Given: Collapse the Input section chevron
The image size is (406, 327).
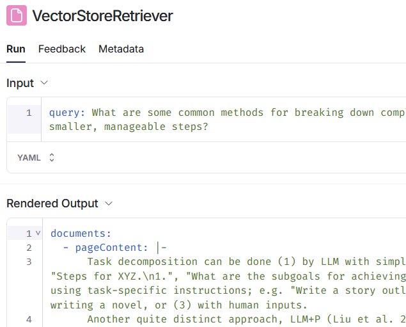Looking at the screenshot, I should click(44, 83).
